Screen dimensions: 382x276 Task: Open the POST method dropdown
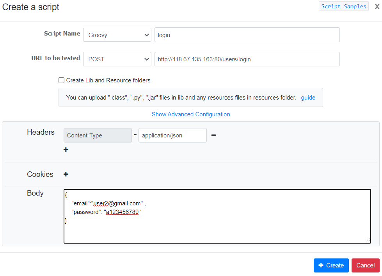point(117,59)
